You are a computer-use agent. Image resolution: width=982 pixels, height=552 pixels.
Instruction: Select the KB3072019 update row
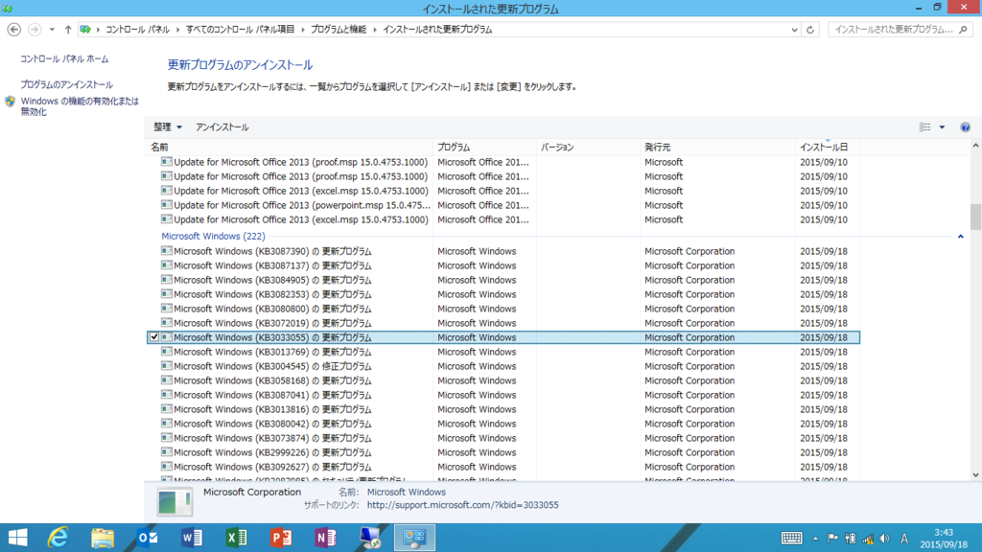(503, 323)
